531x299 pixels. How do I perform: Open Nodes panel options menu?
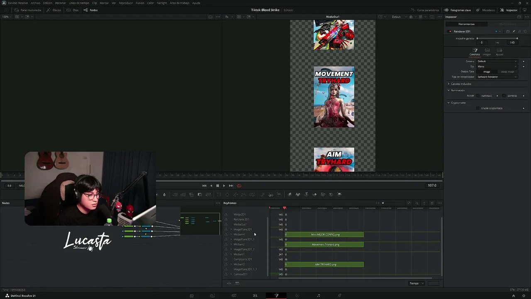tap(218, 203)
